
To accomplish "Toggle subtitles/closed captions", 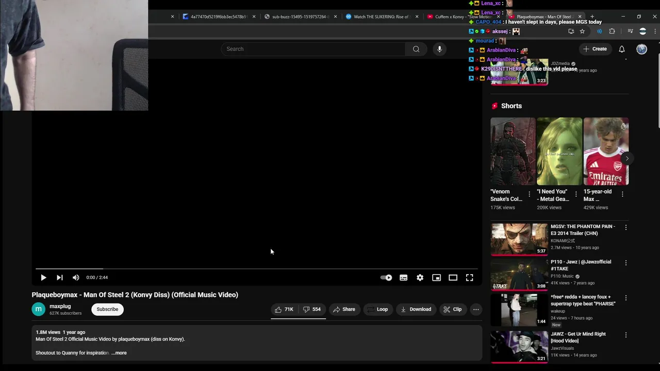I will pos(404,277).
